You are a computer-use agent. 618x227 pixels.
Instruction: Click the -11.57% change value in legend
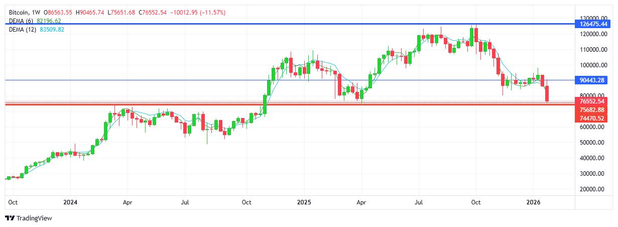(x=213, y=12)
